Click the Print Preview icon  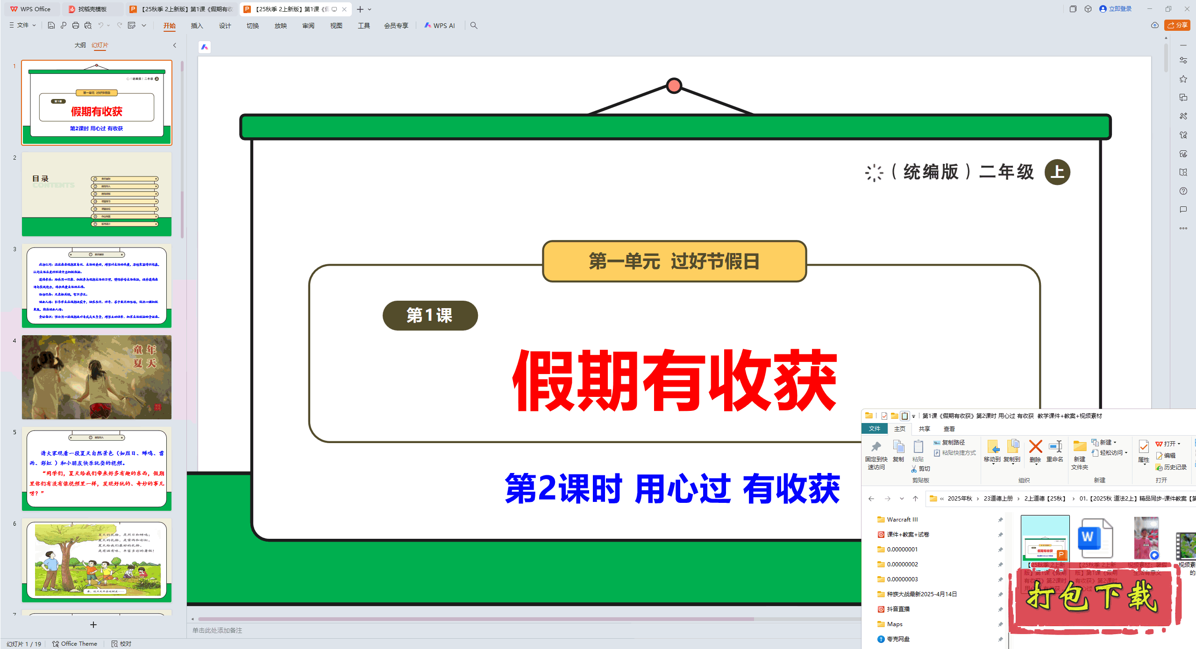(x=88, y=26)
